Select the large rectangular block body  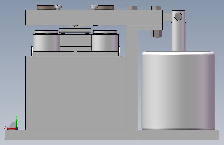pyautogui.click(x=76, y=93)
